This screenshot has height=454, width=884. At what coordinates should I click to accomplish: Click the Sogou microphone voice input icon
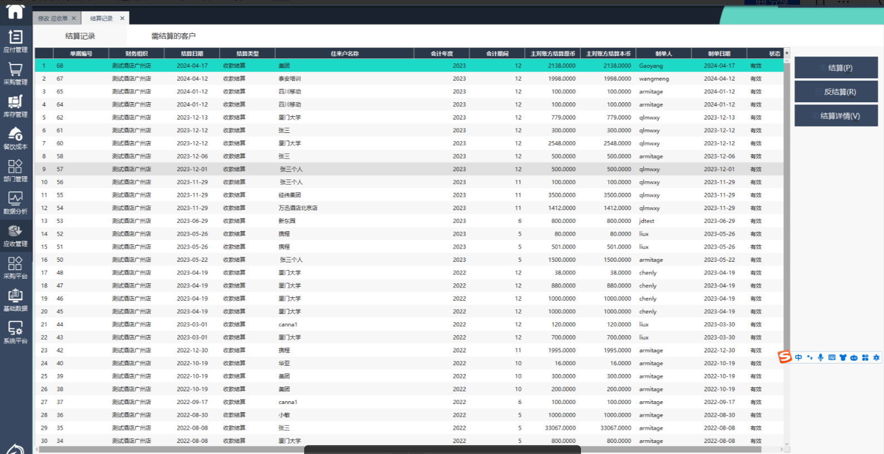point(821,357)
